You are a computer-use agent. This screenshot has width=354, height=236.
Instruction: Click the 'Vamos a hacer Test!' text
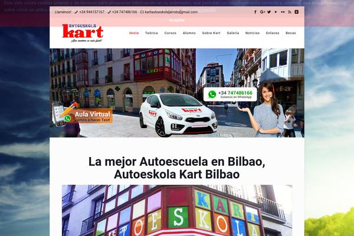pyautogui.click(x=93, y=120)
